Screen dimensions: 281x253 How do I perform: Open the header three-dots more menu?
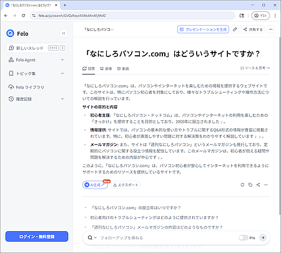(270, 29)
